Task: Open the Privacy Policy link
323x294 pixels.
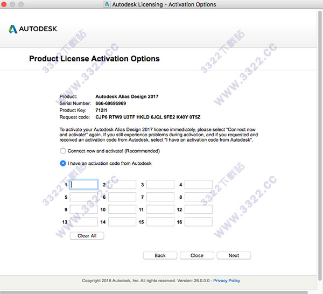Action: click(227, 281)
